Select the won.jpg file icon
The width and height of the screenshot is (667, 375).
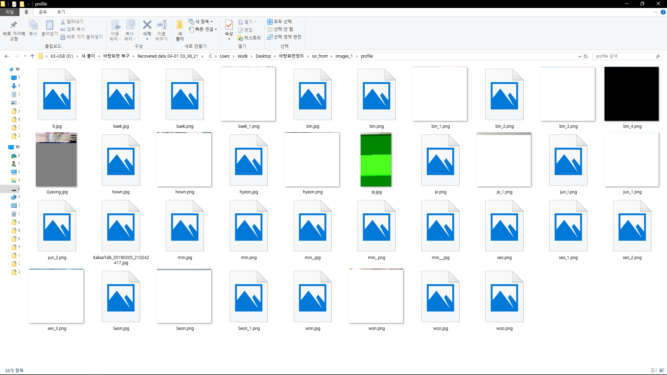313,297
